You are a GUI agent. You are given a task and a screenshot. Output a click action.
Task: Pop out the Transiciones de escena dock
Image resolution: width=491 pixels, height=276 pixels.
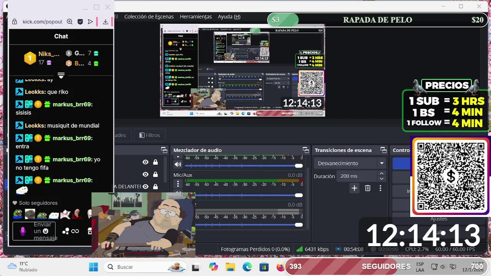(383, 150)
